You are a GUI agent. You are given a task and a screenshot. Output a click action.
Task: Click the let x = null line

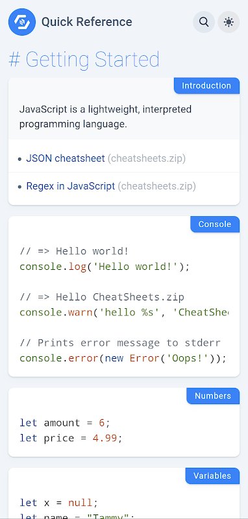pyautogui.click(x=59, y=503)
